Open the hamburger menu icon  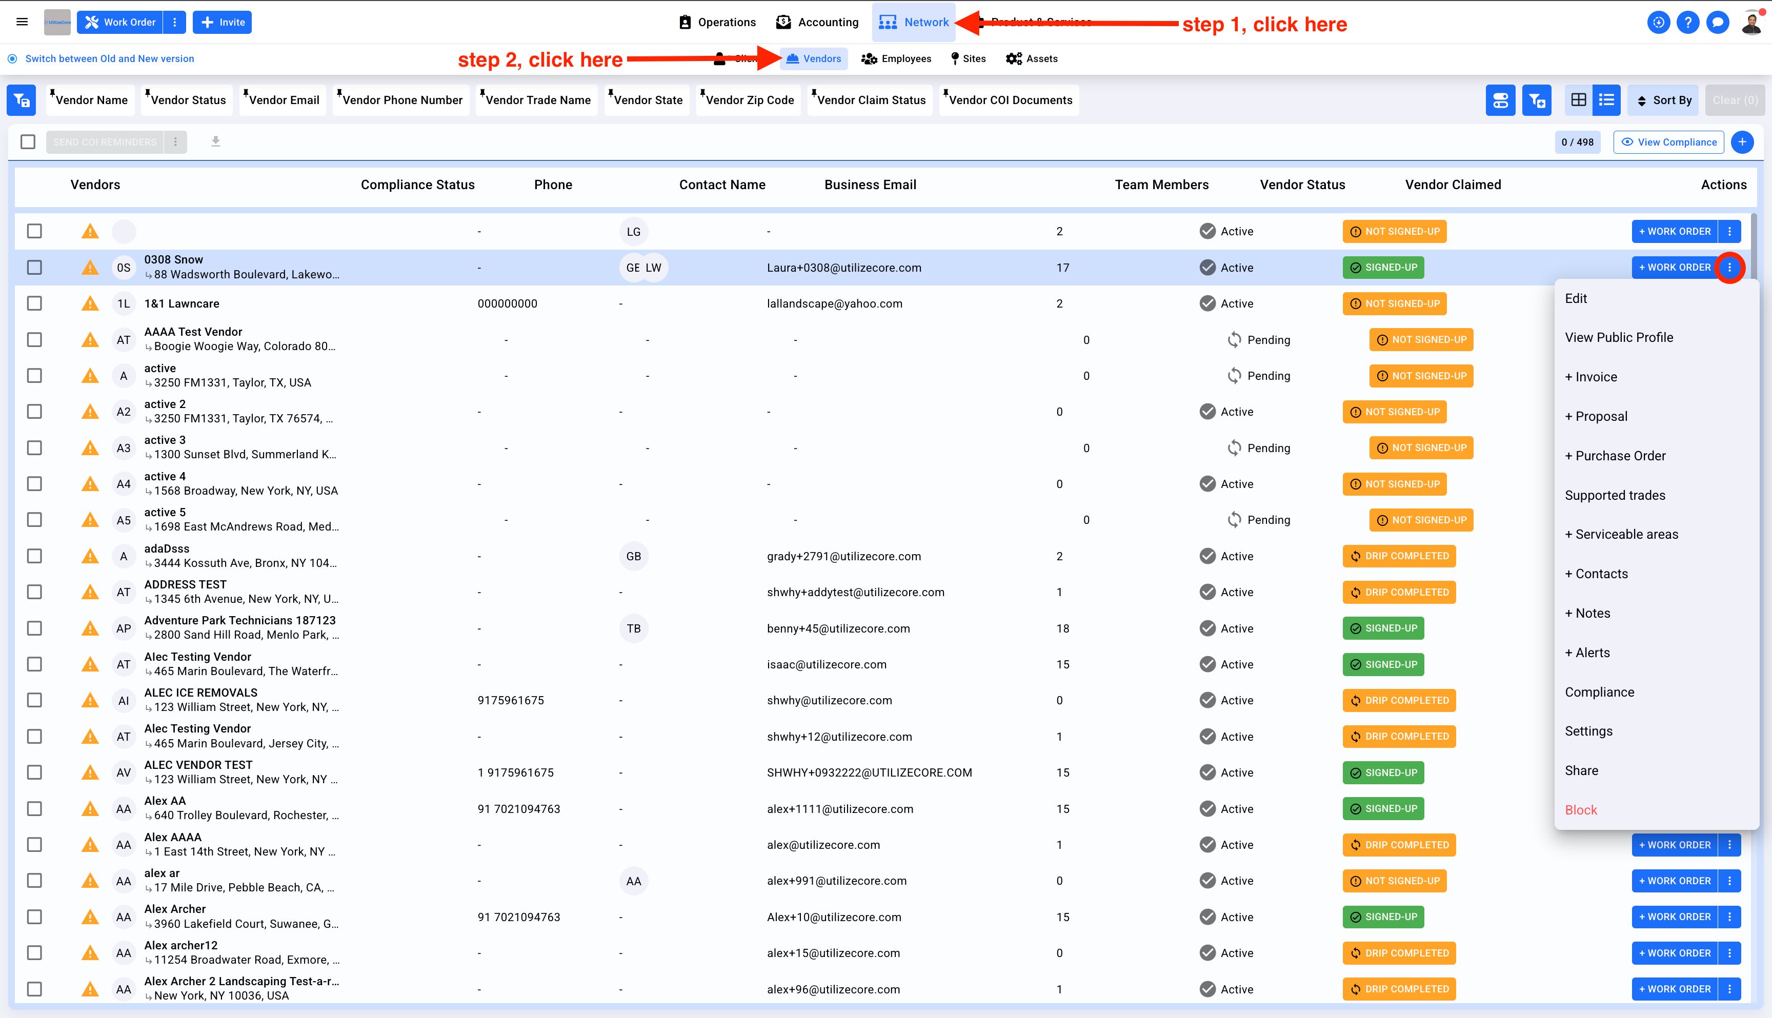(22, 22)
